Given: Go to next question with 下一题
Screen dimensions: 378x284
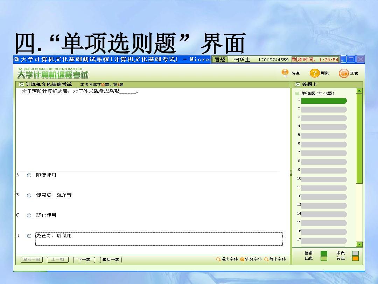Looking at the screenshot, I should [x=84, y=260].
